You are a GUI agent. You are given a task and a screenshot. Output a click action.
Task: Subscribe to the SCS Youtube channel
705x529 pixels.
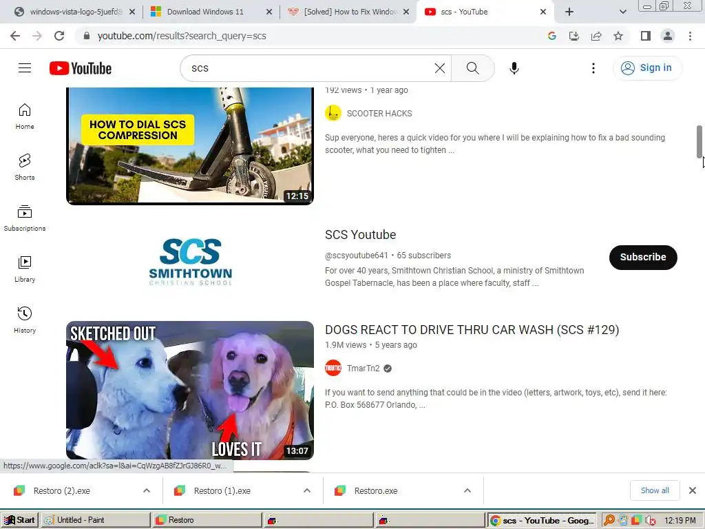click(643, 258)
